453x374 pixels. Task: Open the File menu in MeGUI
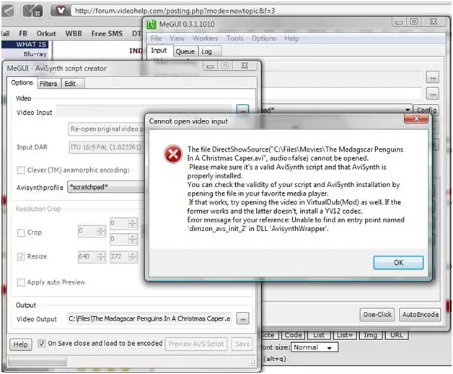coord(156,38)
